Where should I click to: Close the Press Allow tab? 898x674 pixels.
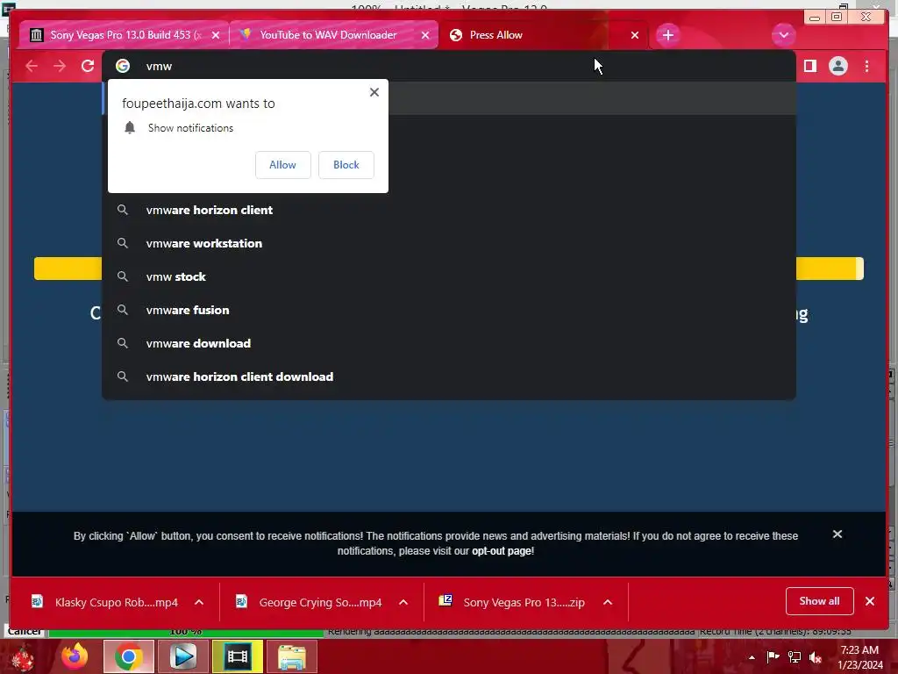coord(635,35)
